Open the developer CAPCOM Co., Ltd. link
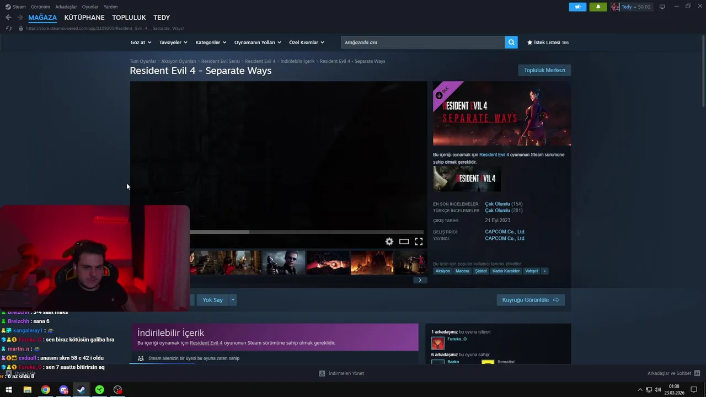 [x=505, y=232]
